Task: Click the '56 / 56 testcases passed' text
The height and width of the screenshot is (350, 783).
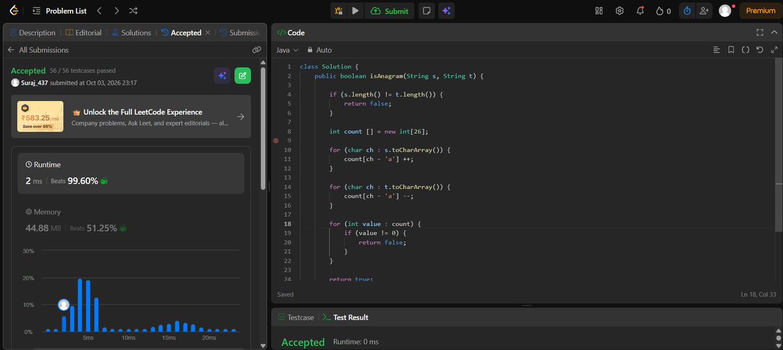Action: tap(83, 71)
